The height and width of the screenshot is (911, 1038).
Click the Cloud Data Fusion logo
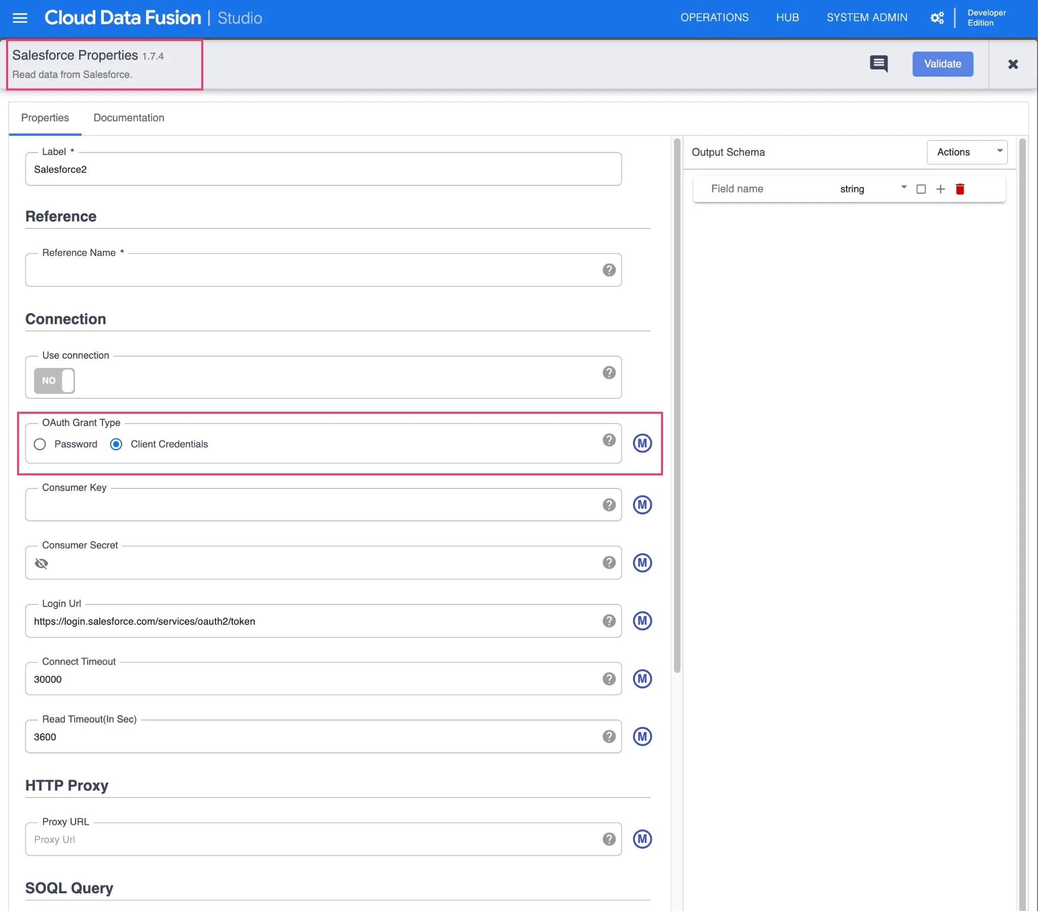122,18
